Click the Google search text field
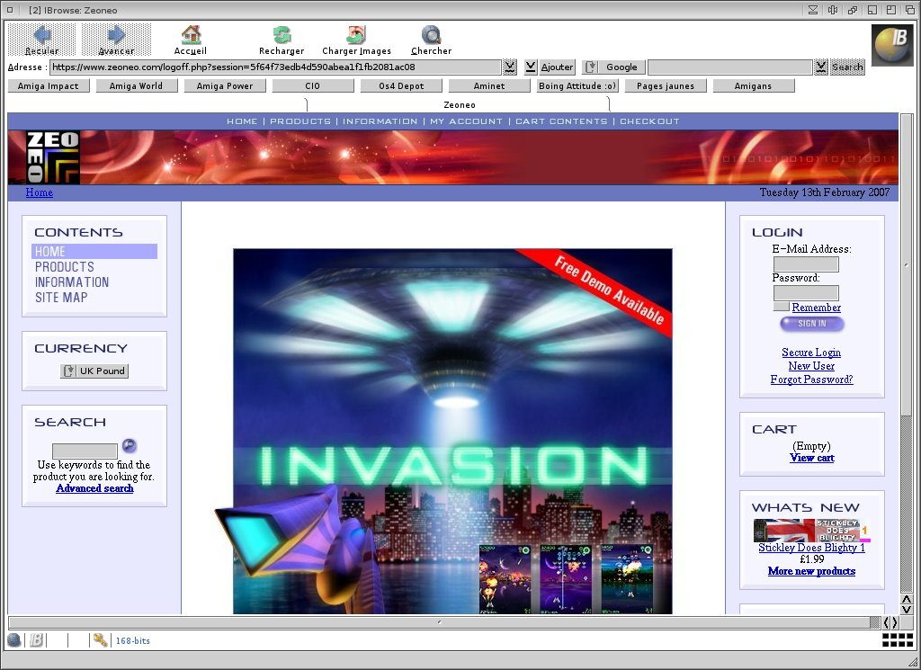The height and width of the screenshot is (670, 921). pyautogui.click(x=730, y=67)
